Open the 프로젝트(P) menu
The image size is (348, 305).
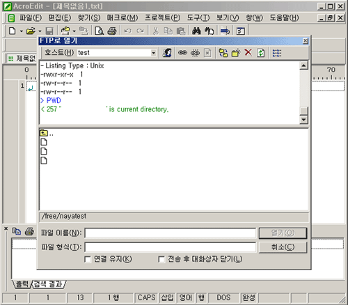coord(162,17)
